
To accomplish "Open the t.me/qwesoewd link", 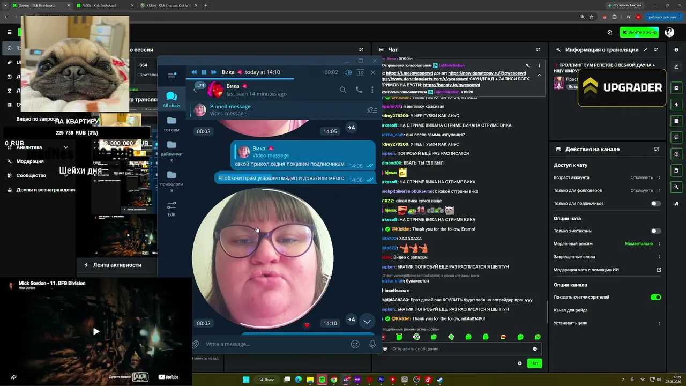I will pyautogui.click(x=409, y=73).
